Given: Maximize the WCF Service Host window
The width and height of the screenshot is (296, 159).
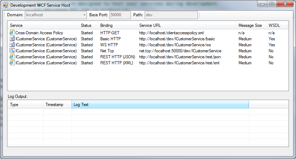Looking at the screenshot, I should pos(272,4).
